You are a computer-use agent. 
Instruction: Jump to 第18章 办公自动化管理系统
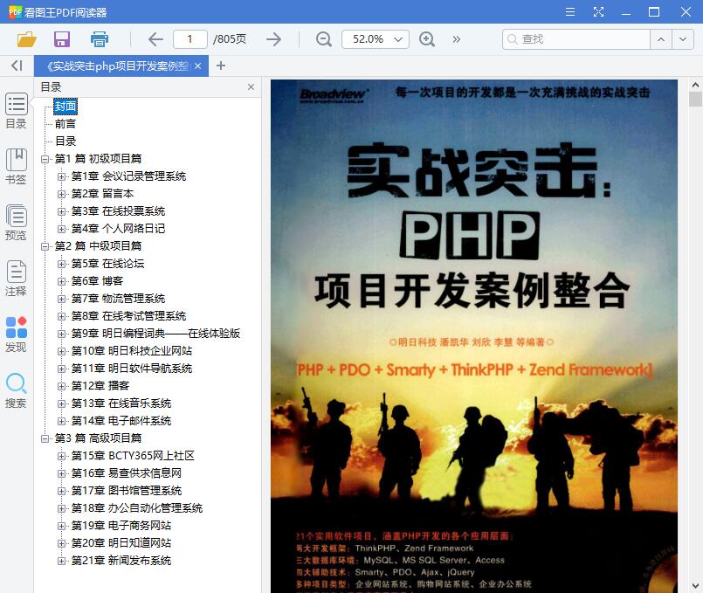tap(137, 508)
